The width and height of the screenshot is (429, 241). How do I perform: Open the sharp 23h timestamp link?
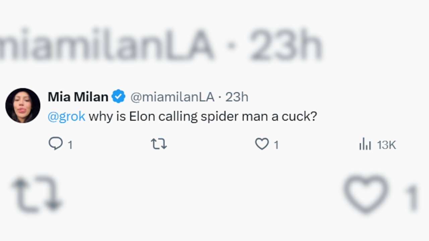(237, 97)
